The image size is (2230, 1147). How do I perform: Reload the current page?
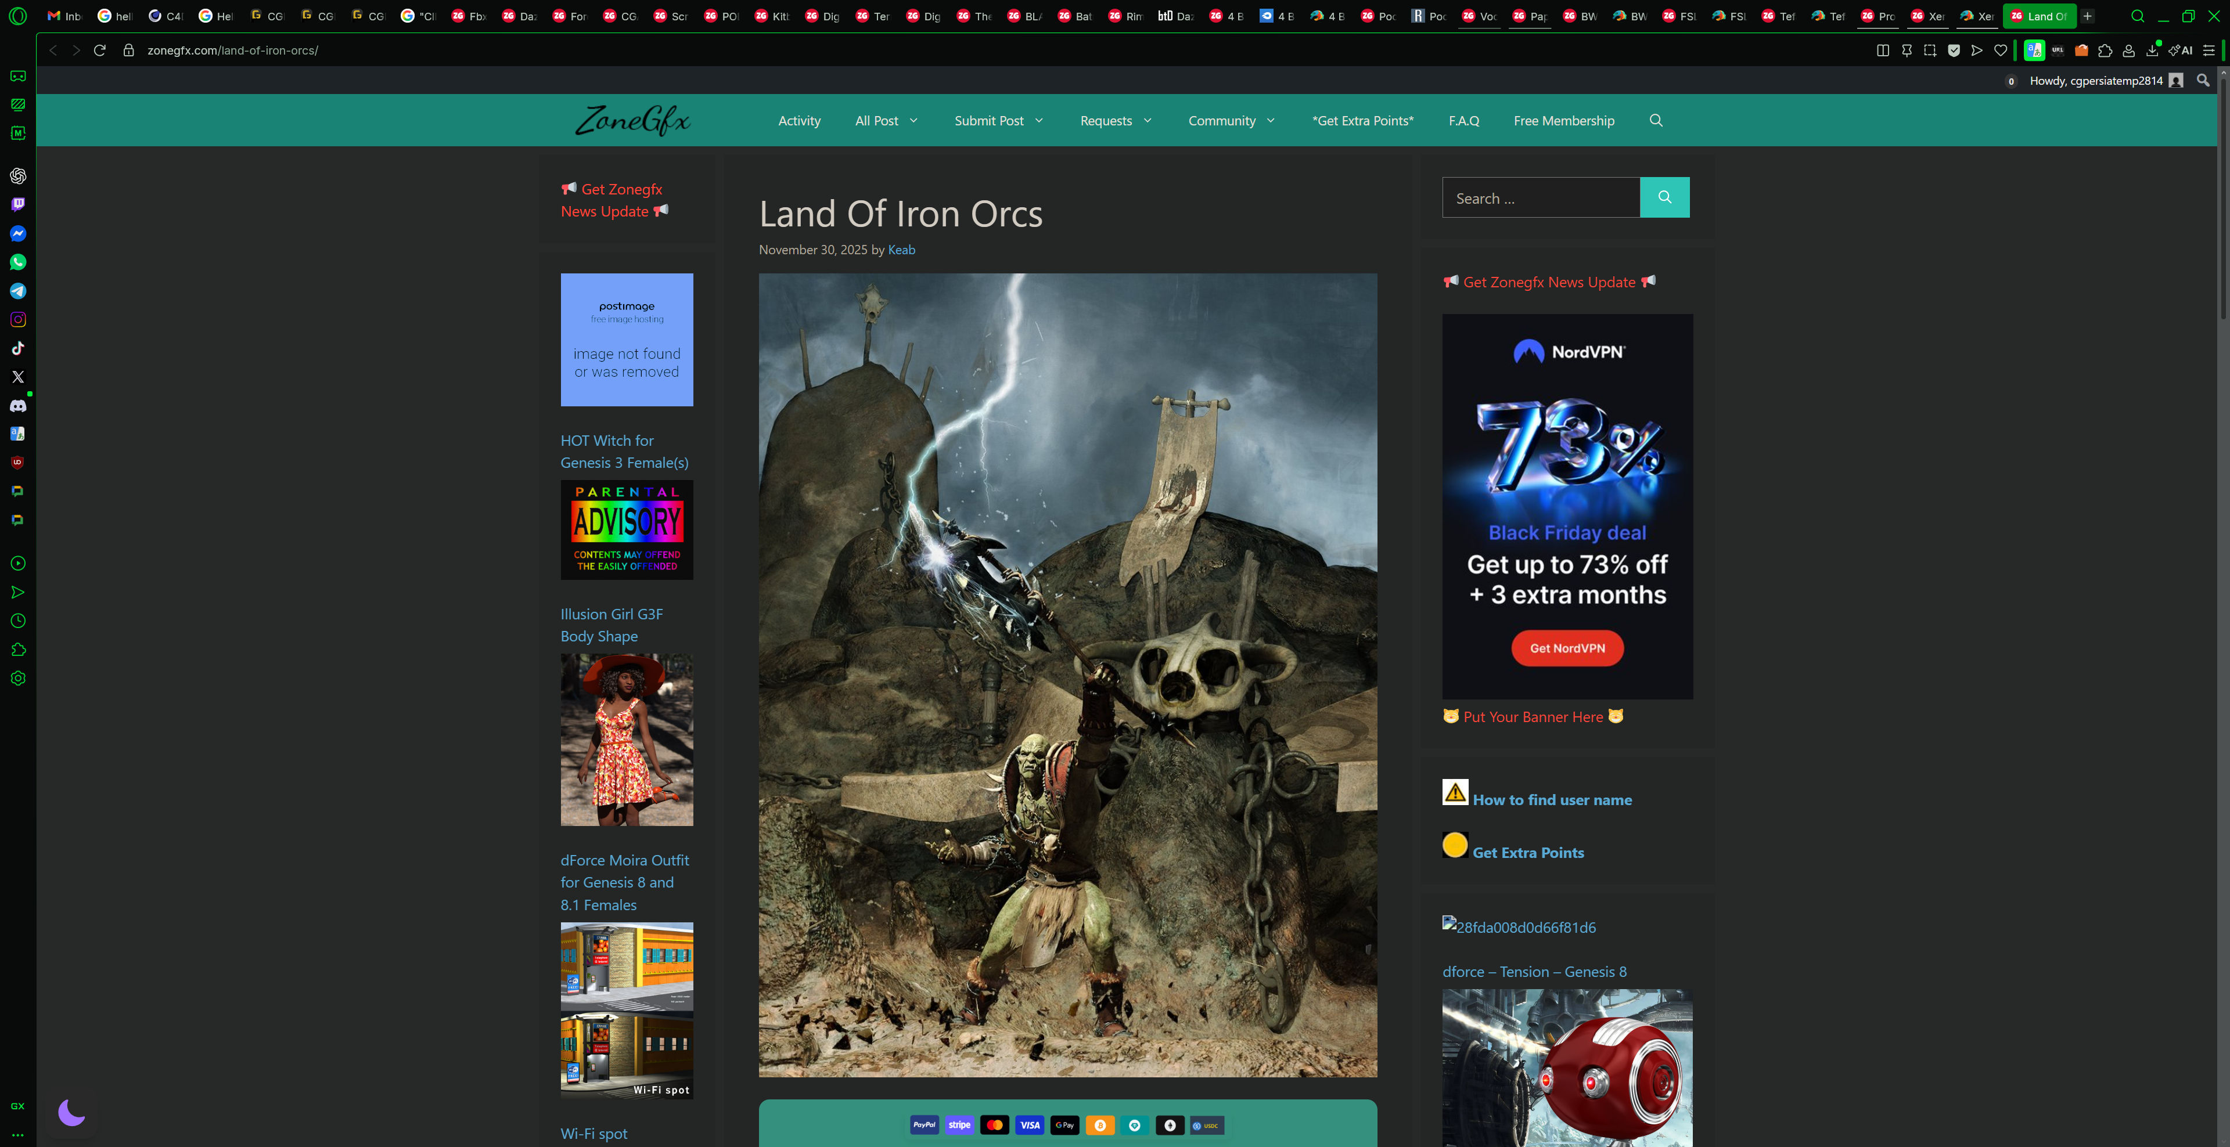[x=99, y=50]
